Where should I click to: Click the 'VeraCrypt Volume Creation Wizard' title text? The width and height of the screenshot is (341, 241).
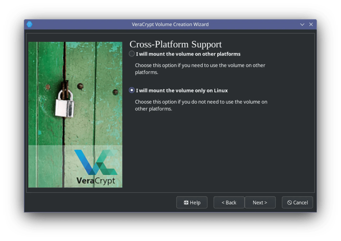170,24
